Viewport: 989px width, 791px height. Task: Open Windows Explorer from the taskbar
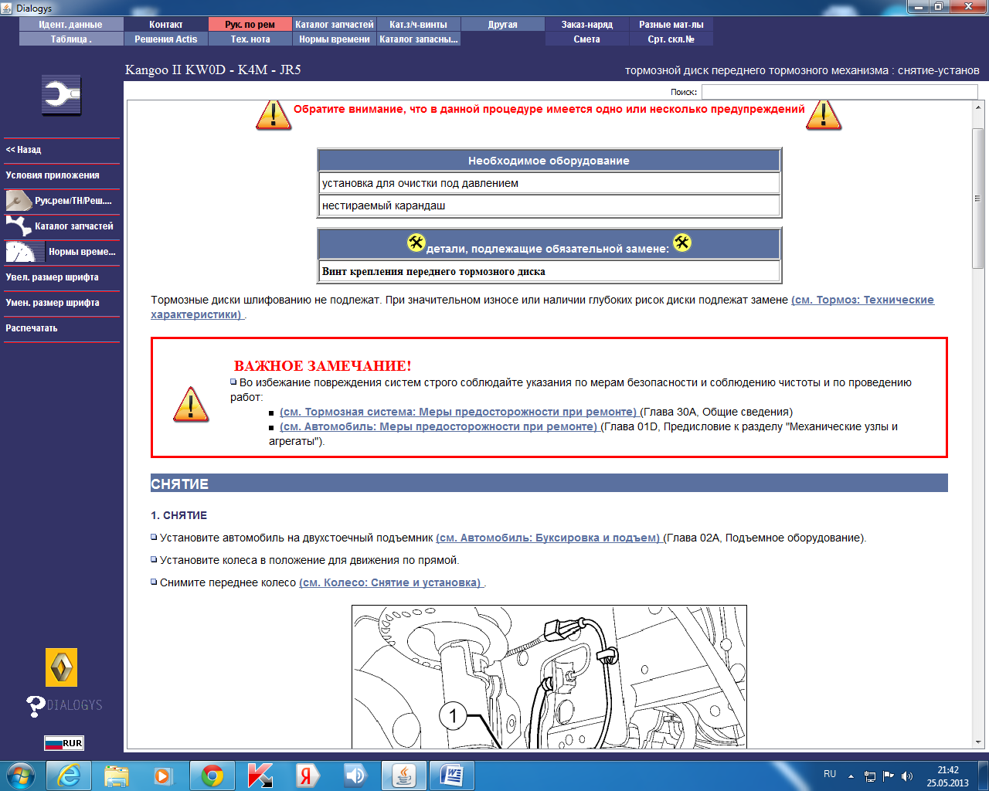pyautogui.click(x=117, y=776)
